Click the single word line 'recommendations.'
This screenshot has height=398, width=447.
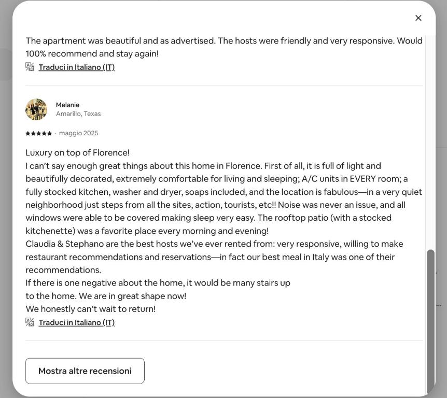[63, 270]
